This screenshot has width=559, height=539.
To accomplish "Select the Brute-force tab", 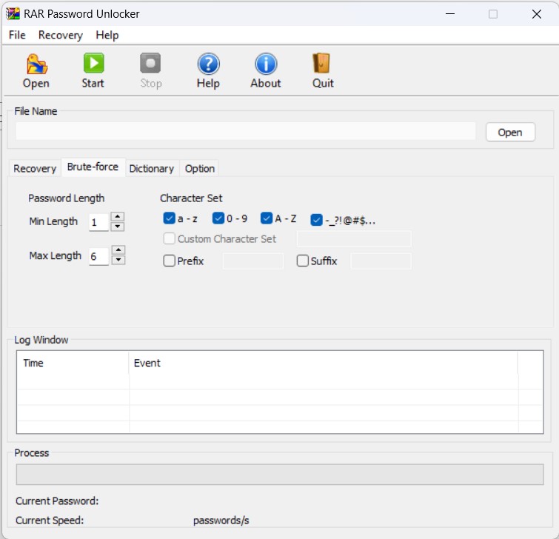I will point(93,167).
